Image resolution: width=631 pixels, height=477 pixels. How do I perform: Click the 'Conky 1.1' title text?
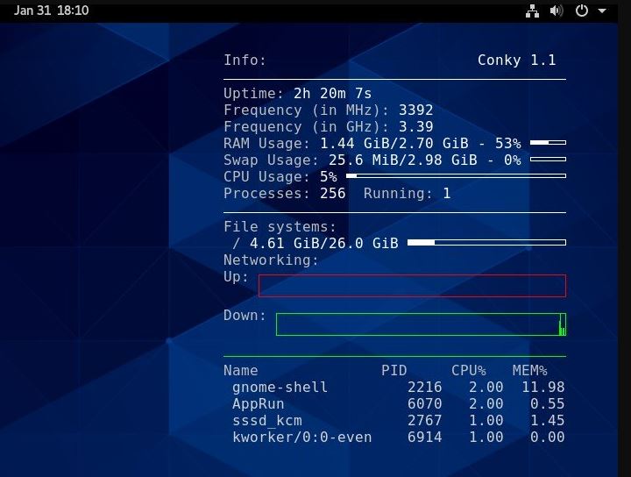point(517,61)
